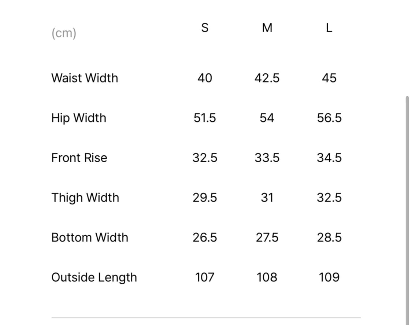This screenshot has width=412, height=325.
Task: Click the 109 outside length value
Action: [329, 277]
